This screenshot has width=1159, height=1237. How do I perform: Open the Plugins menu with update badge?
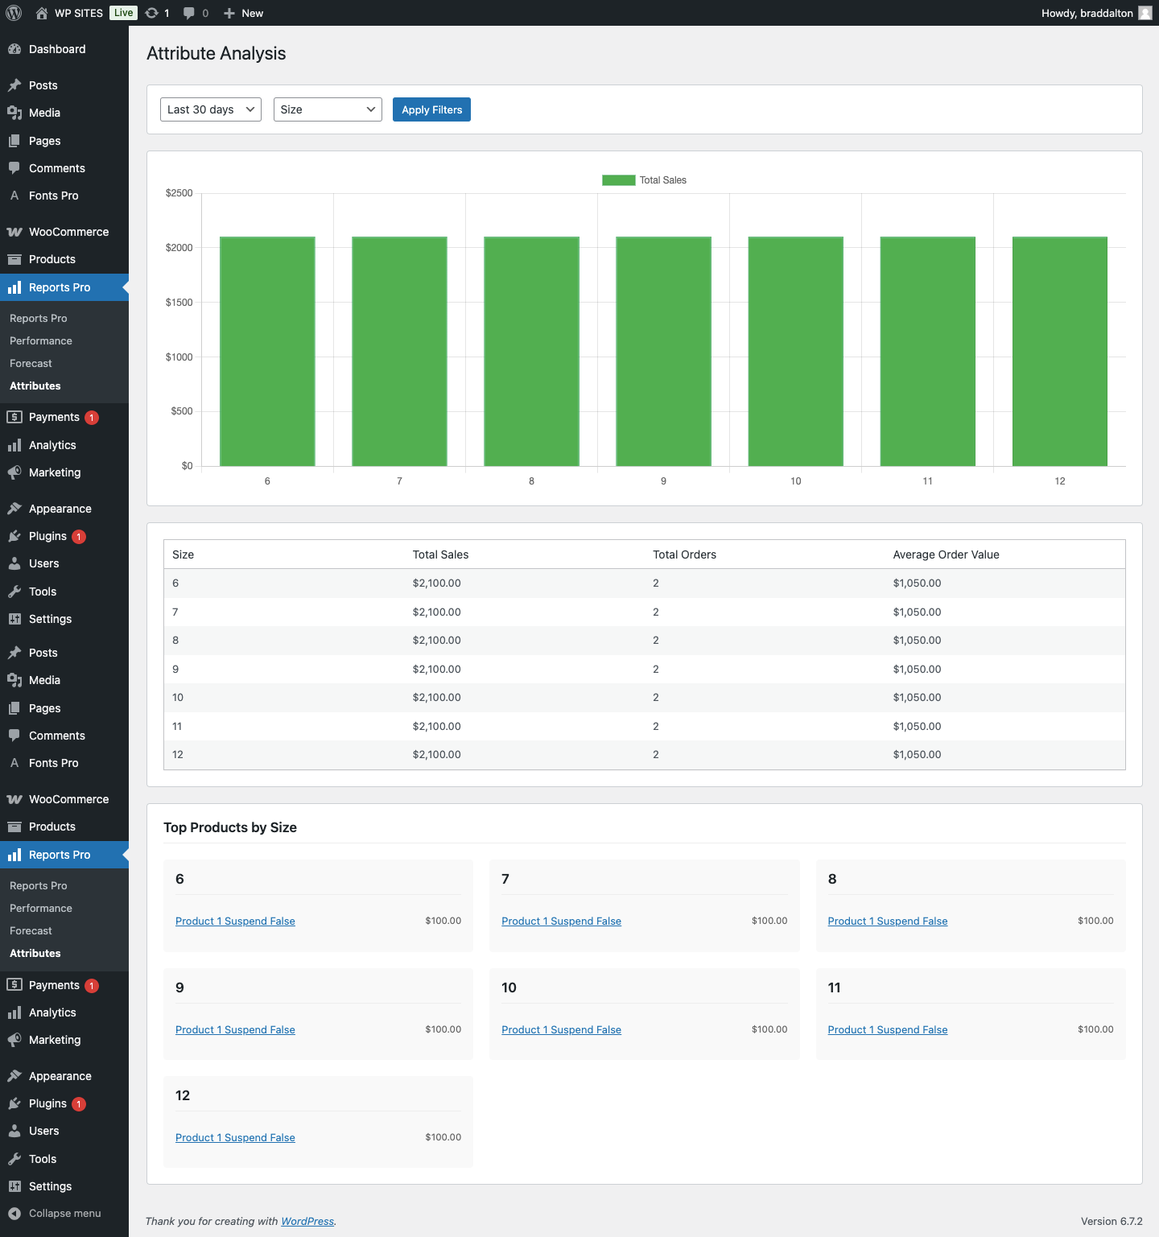(x=48, y=537)
